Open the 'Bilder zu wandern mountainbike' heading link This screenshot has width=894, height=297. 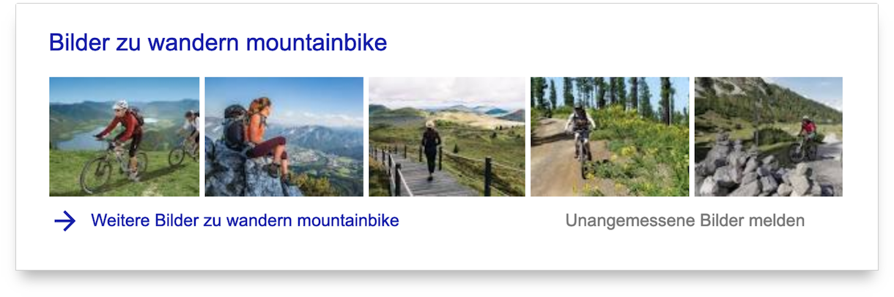click(218, 43)
